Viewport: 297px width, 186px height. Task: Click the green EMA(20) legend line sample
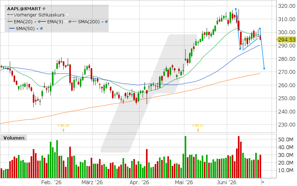(10, 22)
